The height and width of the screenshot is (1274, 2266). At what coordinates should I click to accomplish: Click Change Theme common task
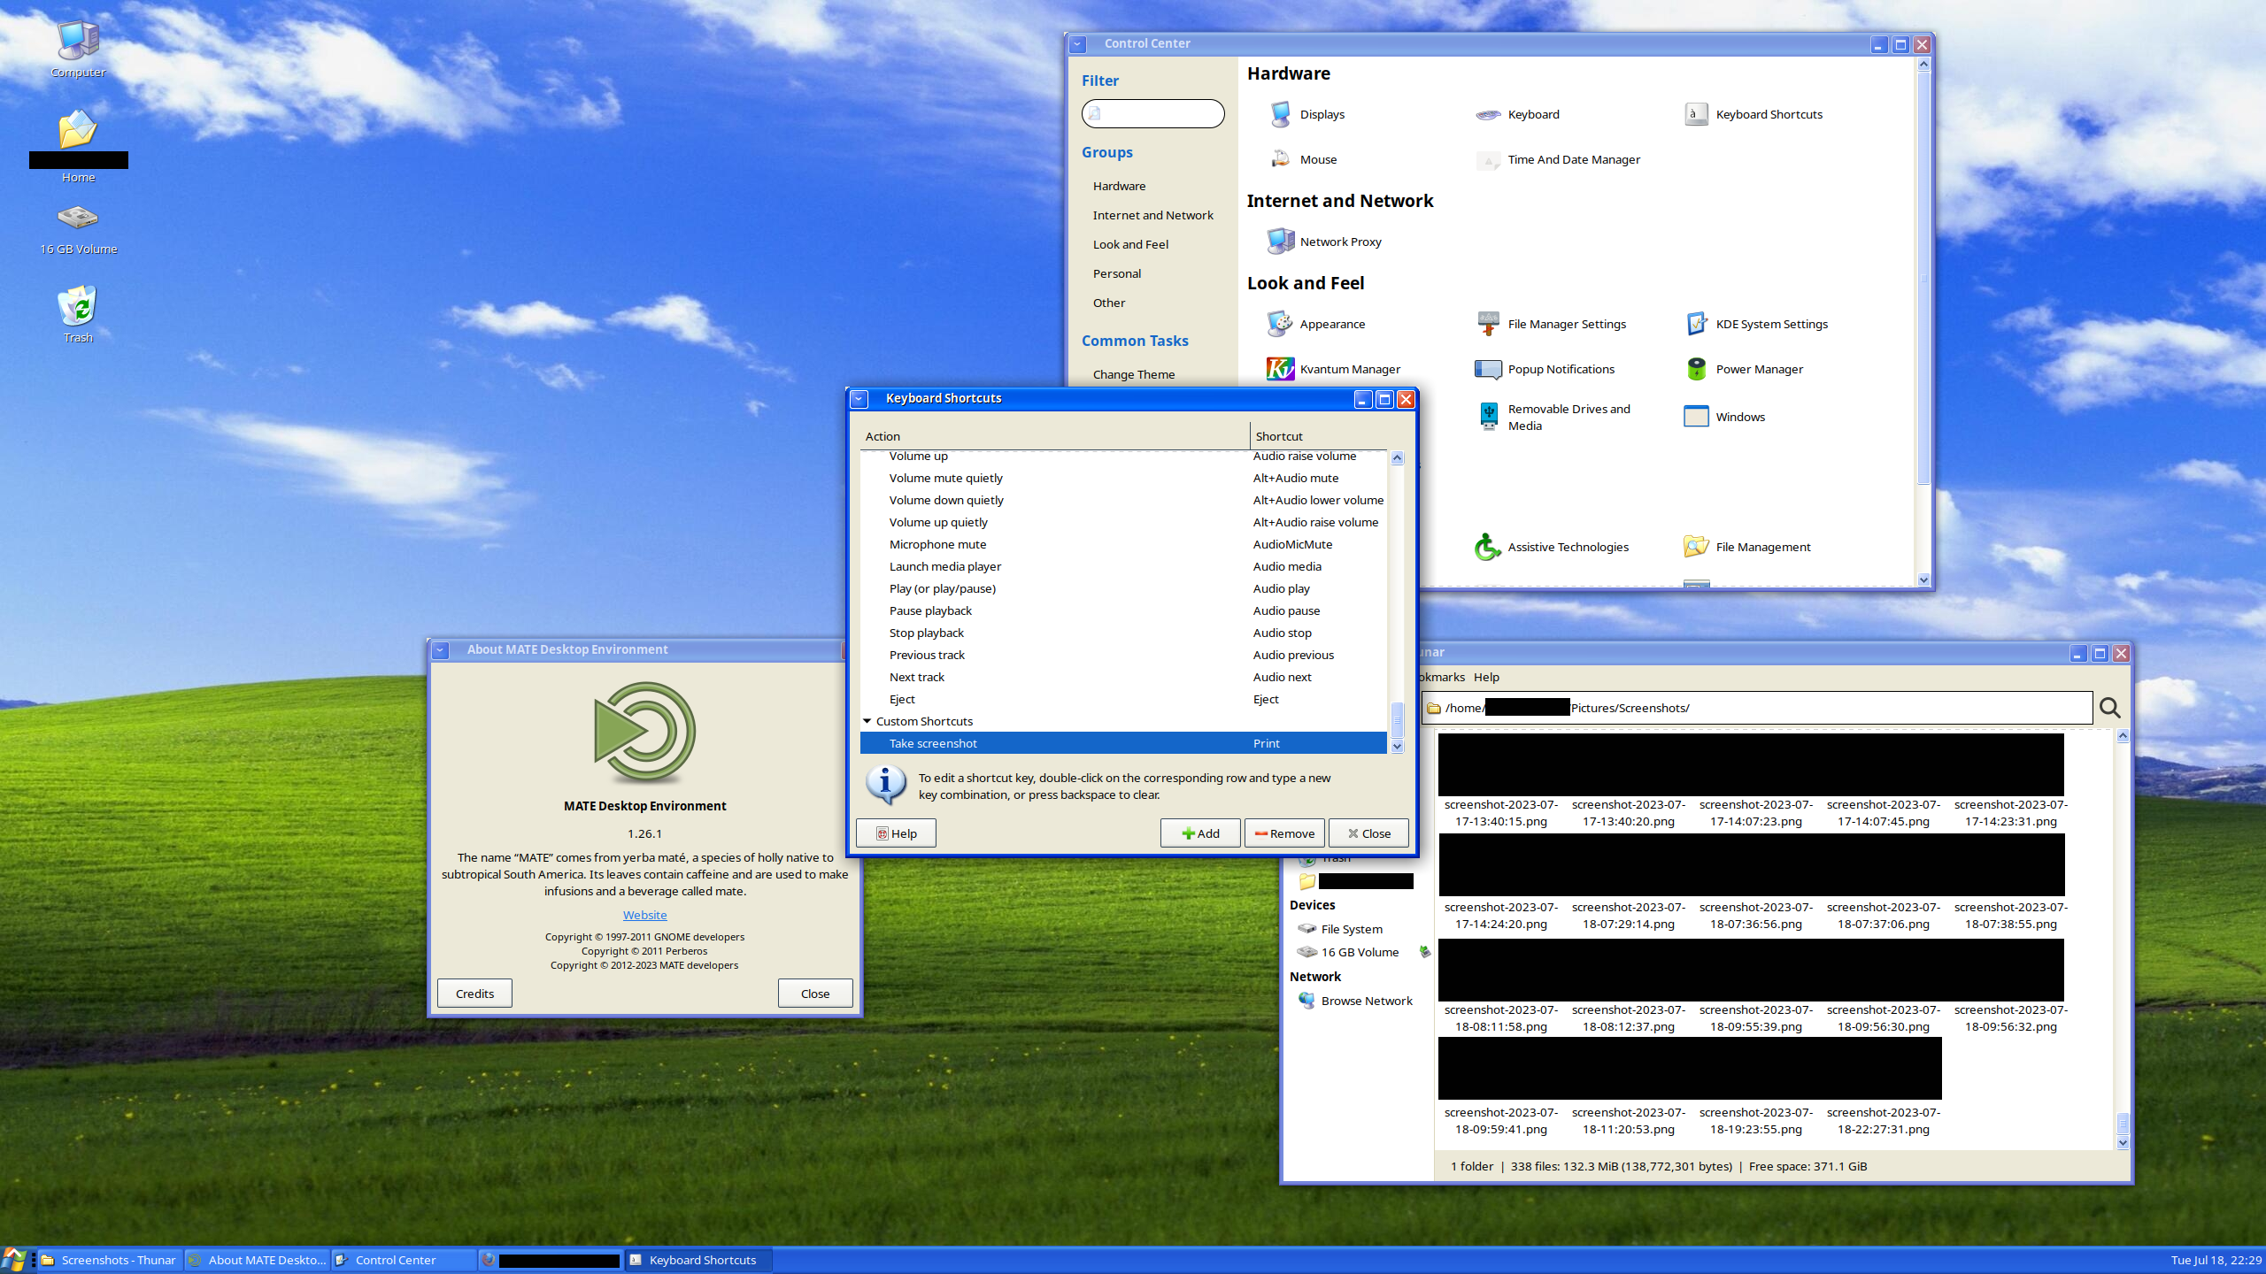(1134, 374)
